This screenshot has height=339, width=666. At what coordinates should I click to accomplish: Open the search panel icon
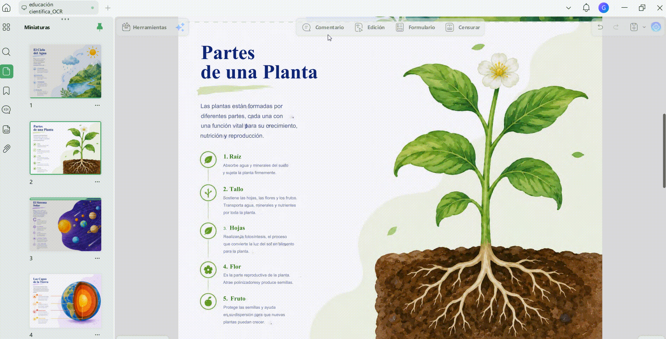click(x=6, y=52)
